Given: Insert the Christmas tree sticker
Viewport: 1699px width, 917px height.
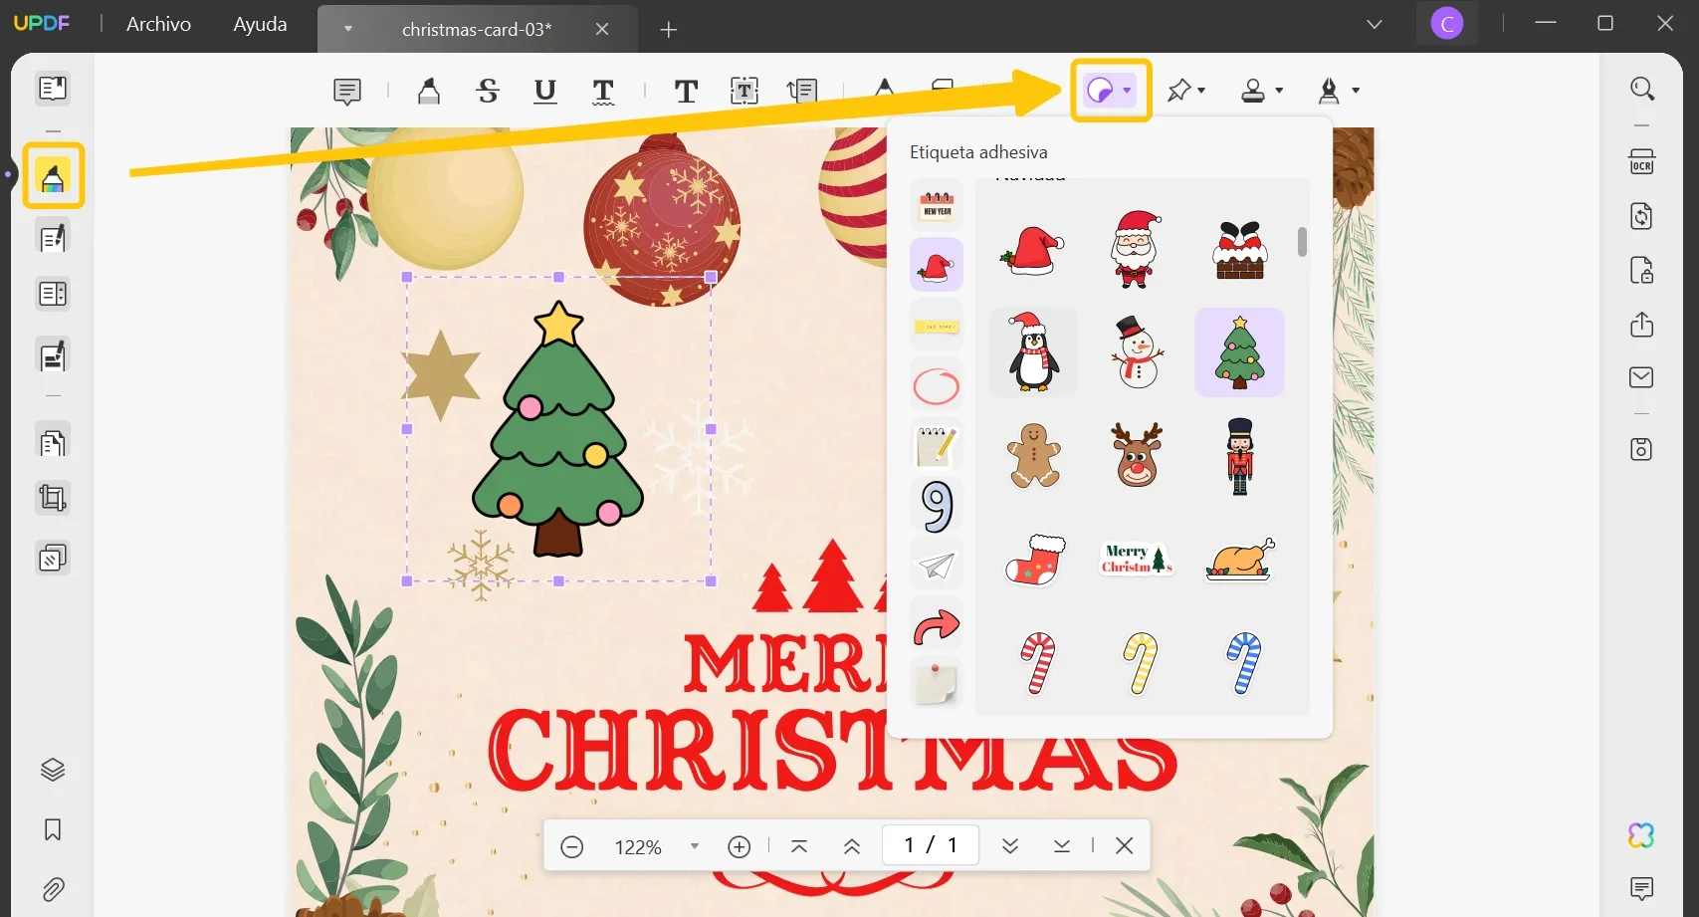Looking at the screenshot, I should 1239,352.
